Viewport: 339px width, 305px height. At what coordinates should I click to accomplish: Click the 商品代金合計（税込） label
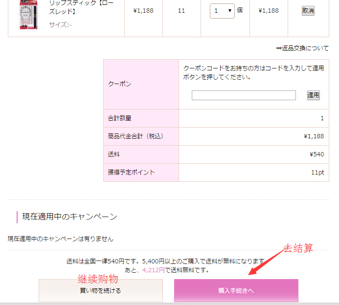(x=136, y=136)
